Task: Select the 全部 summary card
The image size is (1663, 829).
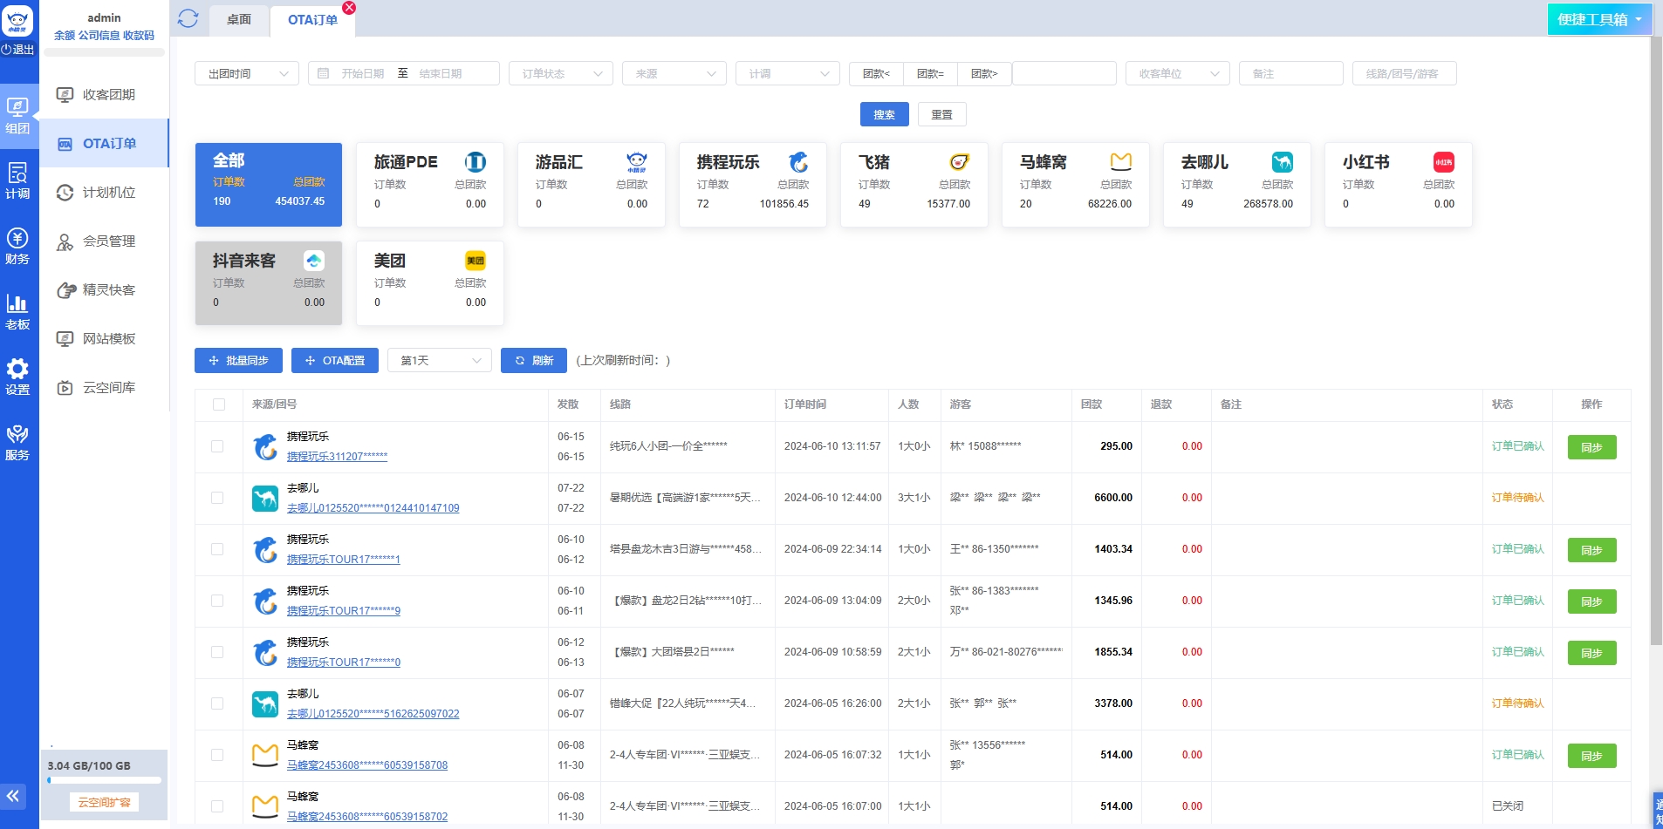Action: (269, 185)
